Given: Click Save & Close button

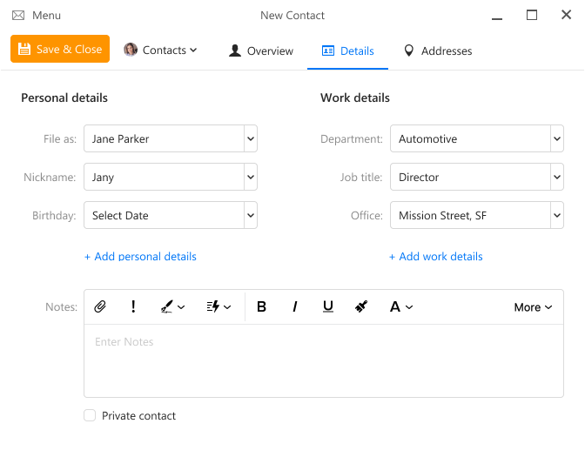Looking at the screenshot, I should pyautogui.click(x=60, y=49).
